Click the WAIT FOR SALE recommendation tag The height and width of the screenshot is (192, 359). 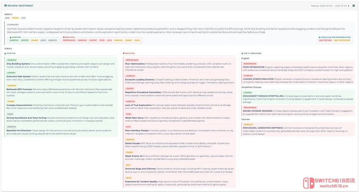pos(325,40)
